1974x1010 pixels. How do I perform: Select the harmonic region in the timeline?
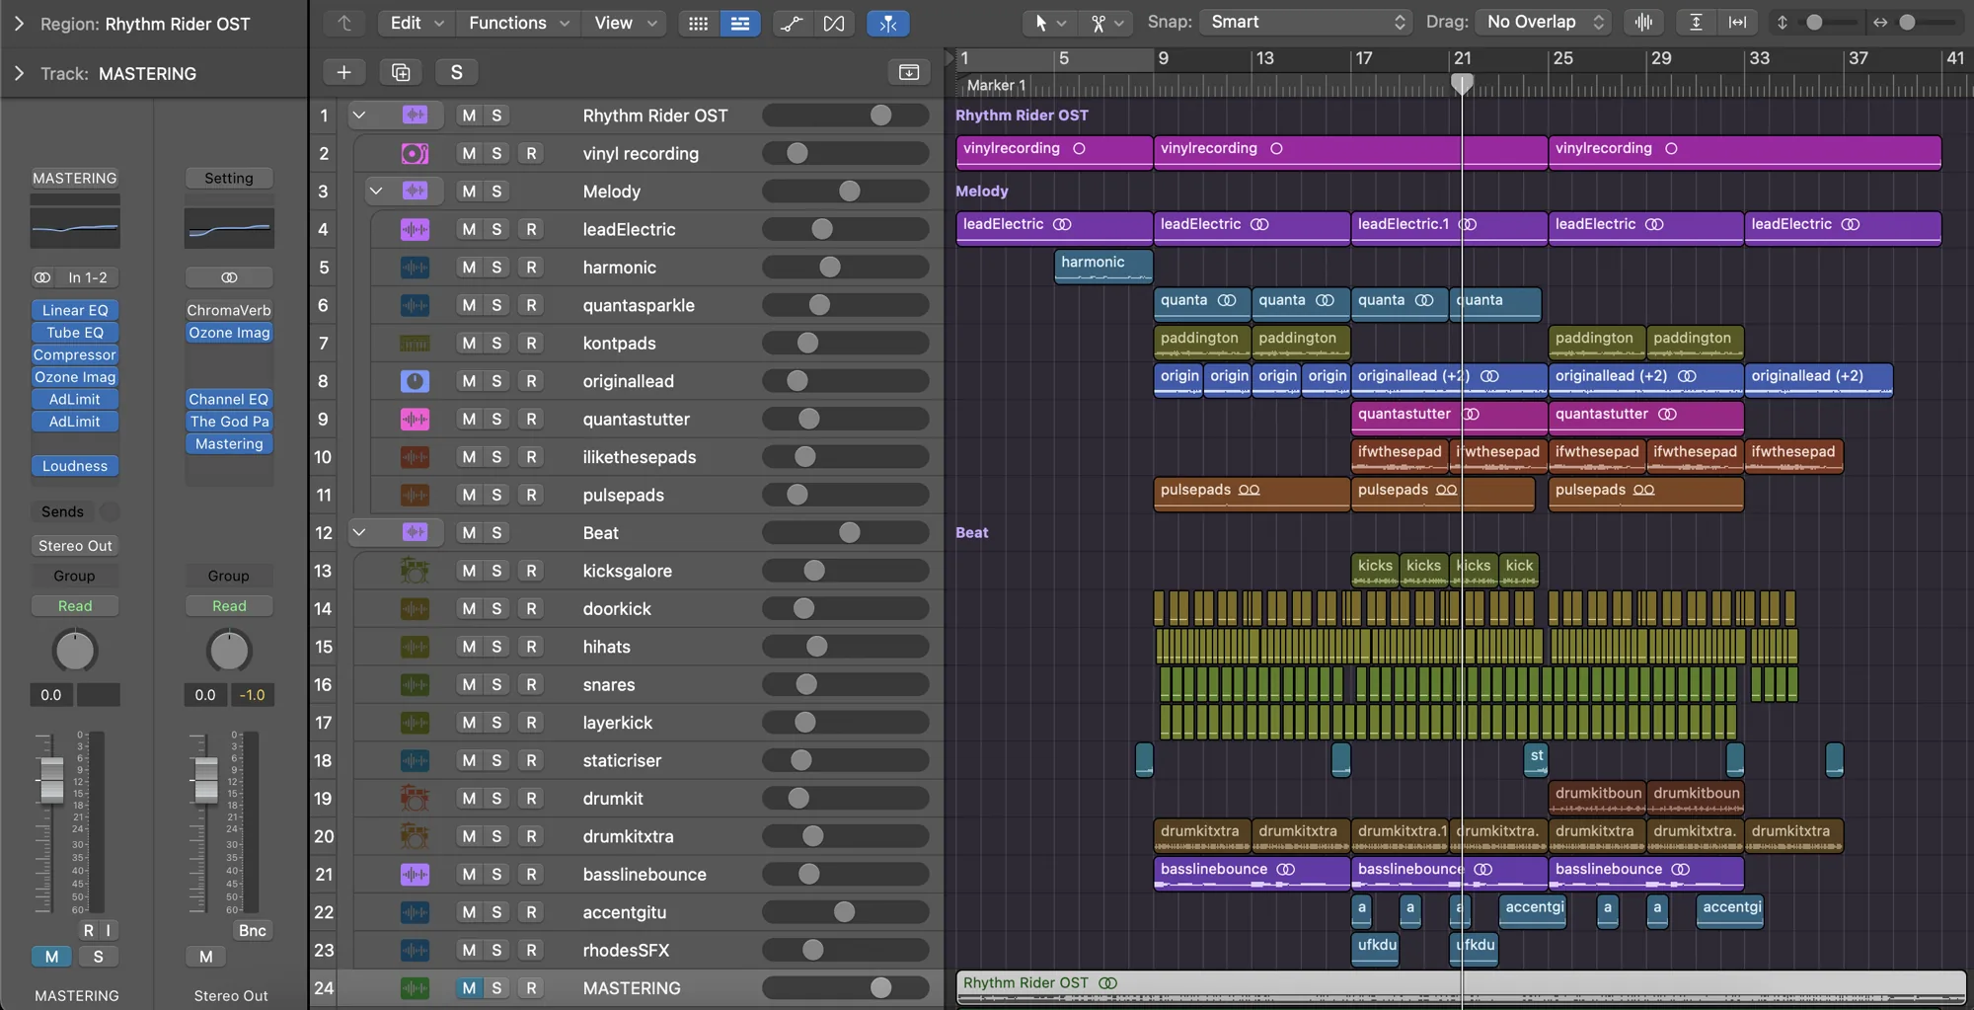tap(1103, 267)
